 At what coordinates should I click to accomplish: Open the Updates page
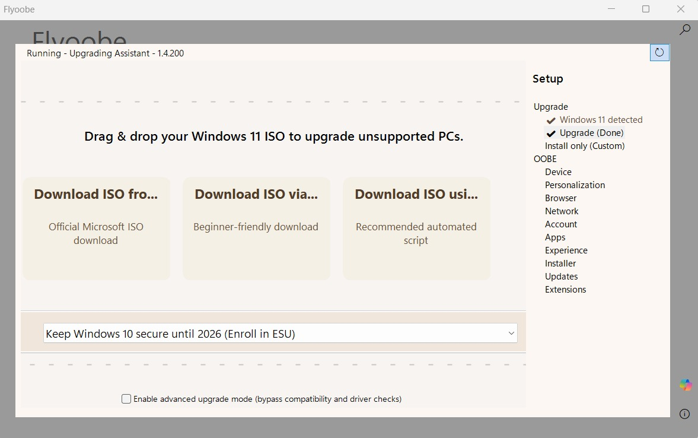tap(562, 276)
